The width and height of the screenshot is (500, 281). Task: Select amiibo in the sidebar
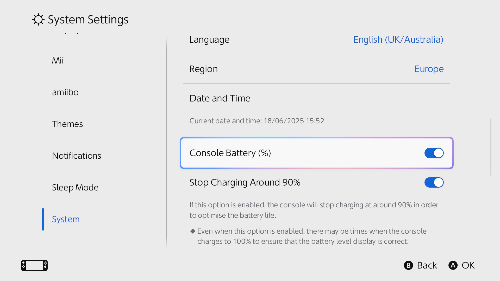click(65, 92)
